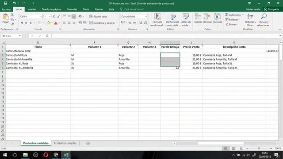The width and height of the screenshot is (283, 159).
Task: Align text left in the cell
Action: pyautogui.click(x=65, y=23)
